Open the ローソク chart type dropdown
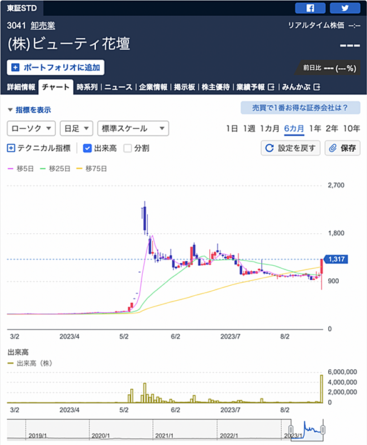Image resolution: width=367 pixels, height=445 pixels. [x=31, y=128]
